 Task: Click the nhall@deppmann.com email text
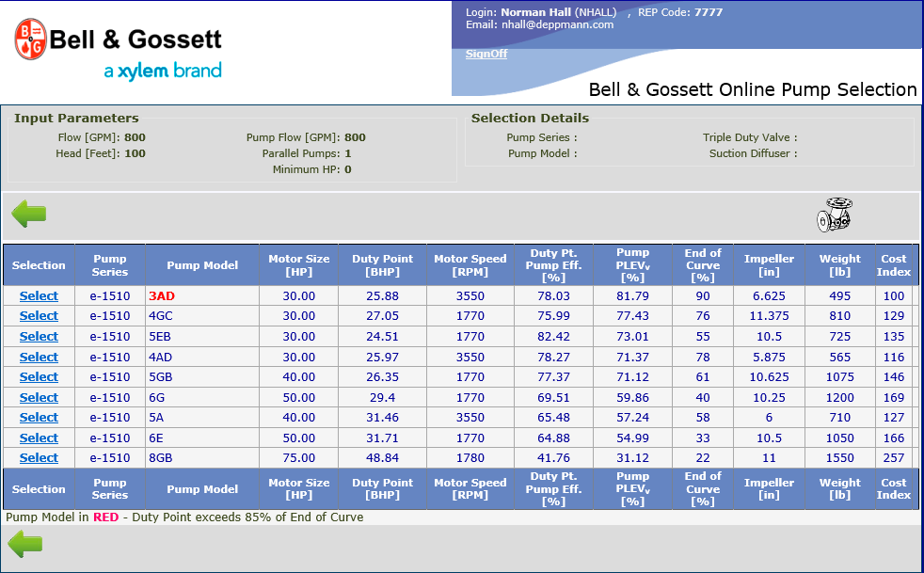[557, 24]
